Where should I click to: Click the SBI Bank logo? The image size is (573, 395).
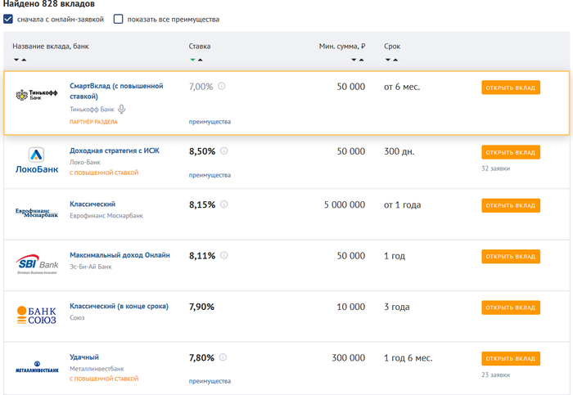[x=37, y=264]
